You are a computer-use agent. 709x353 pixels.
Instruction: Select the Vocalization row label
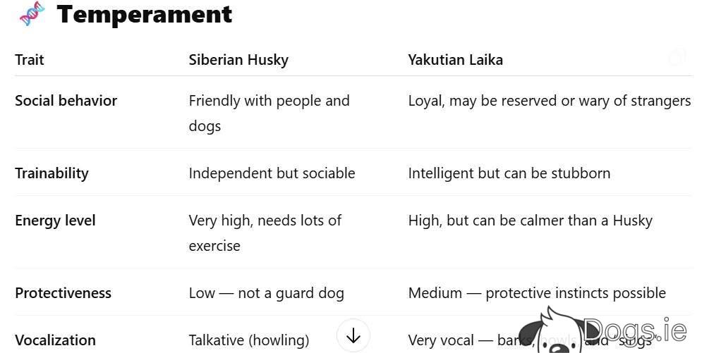click(x=55, y=340)
